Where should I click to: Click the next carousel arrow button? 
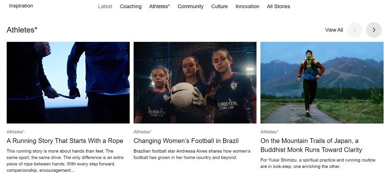374,30
